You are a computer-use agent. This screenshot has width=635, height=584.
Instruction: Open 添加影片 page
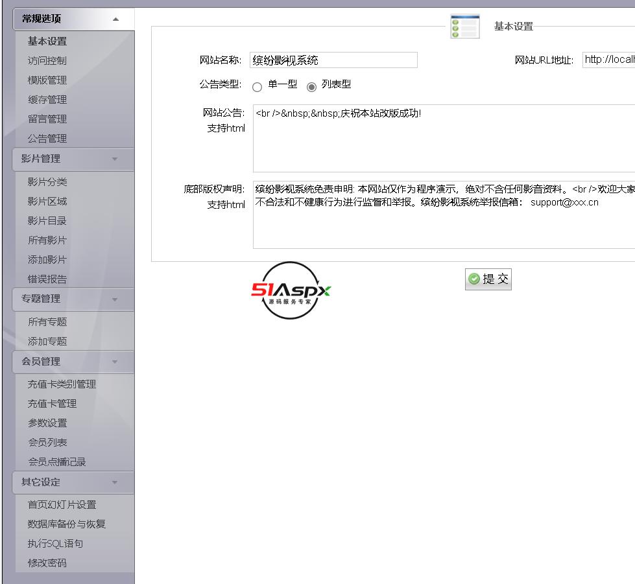click(47, 260)
